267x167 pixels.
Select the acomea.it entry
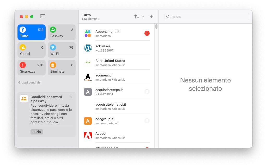pyautogui.click(x=117, y=77)
